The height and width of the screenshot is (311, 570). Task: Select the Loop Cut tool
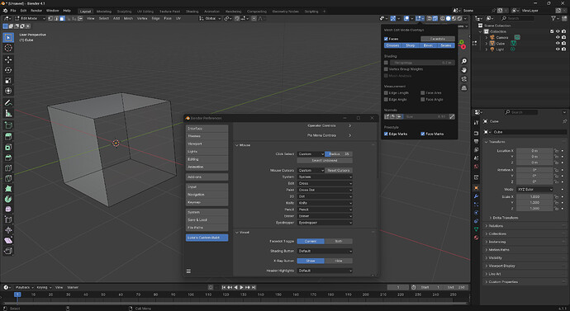click(x=8, y=168)
